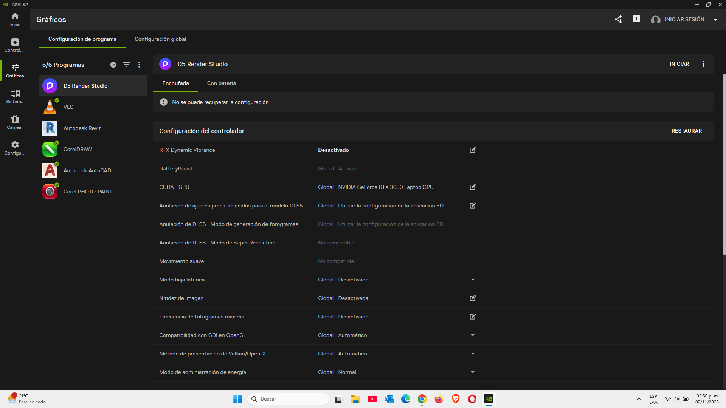Viewport: 726px width, 408px height.
Task: Click the filter icon in programs list
Action: 126,65
